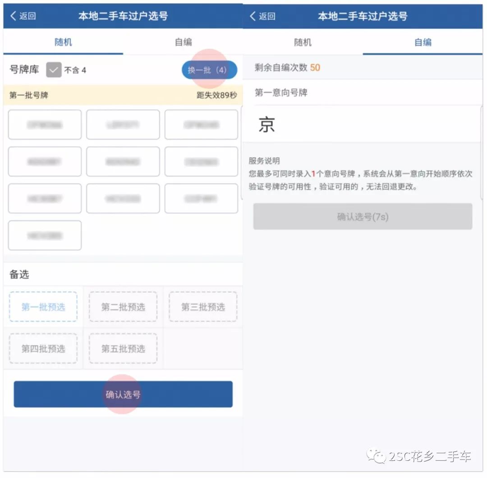
Task: Select plate in first row, first column
Action: pos(45,125)
